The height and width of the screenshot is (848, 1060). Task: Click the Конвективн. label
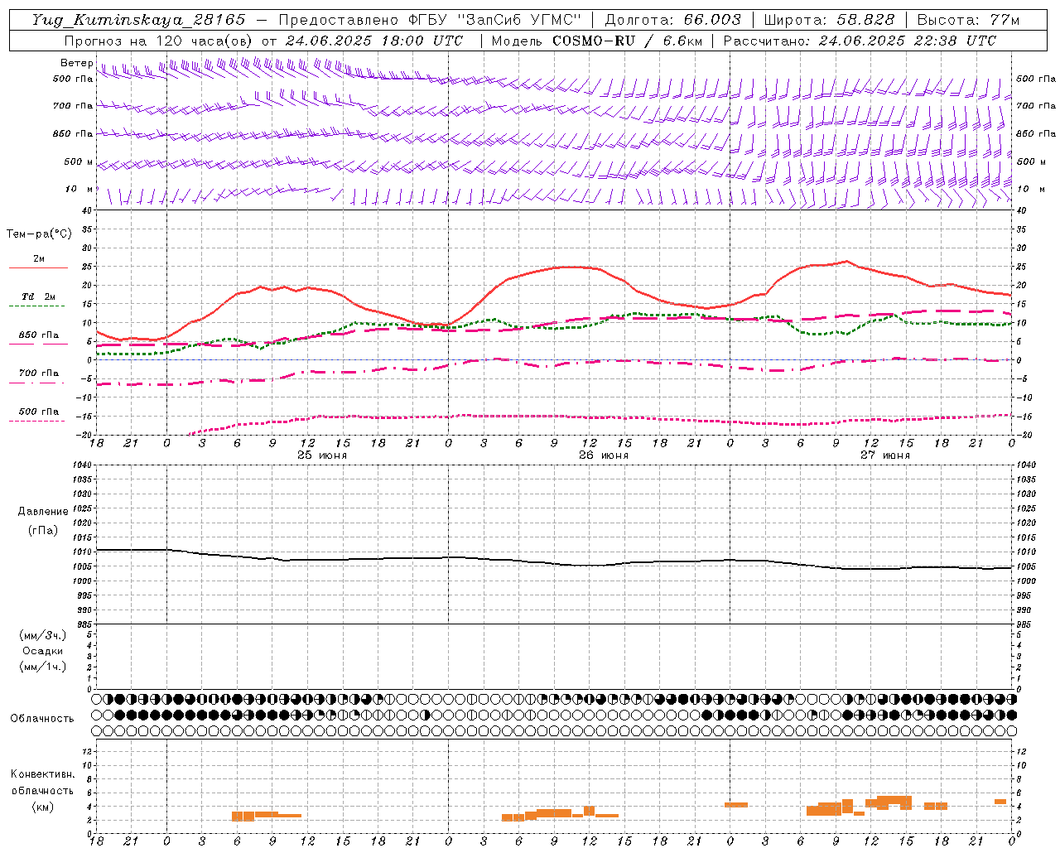pyautogui.click(x=43, y=774)
